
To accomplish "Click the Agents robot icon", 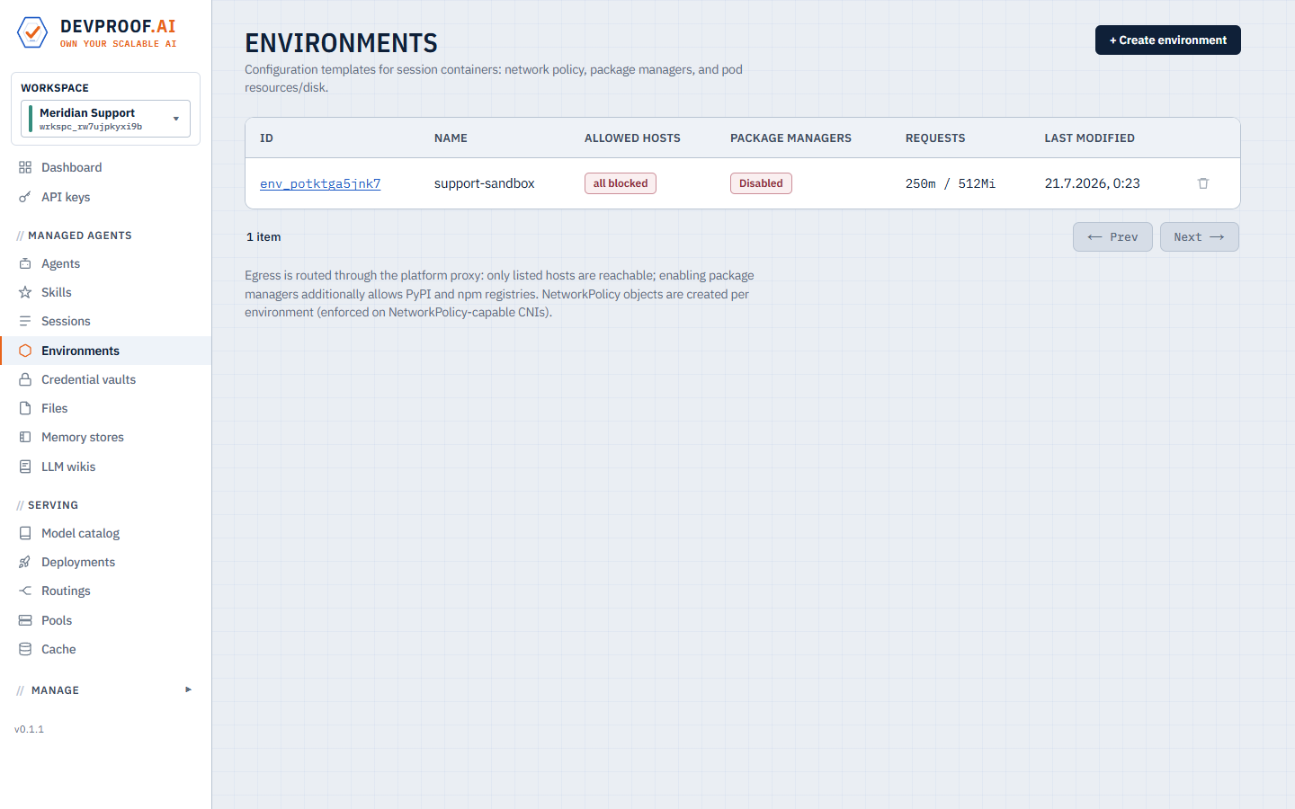I will pos(25,263).
